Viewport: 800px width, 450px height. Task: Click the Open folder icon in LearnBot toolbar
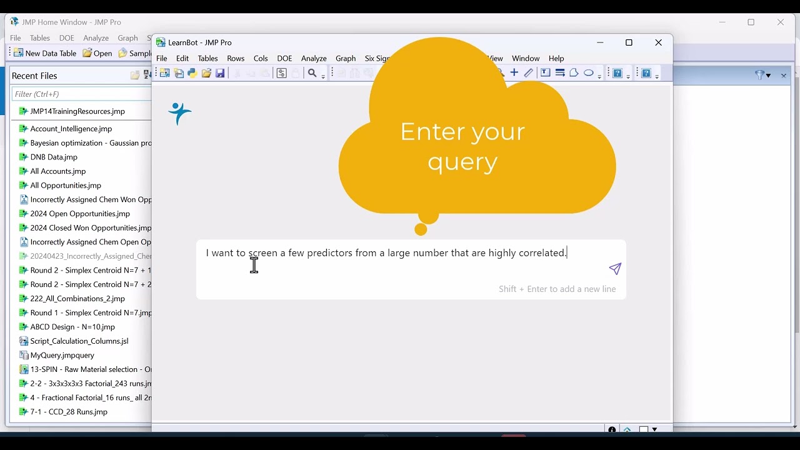(206, 74)
